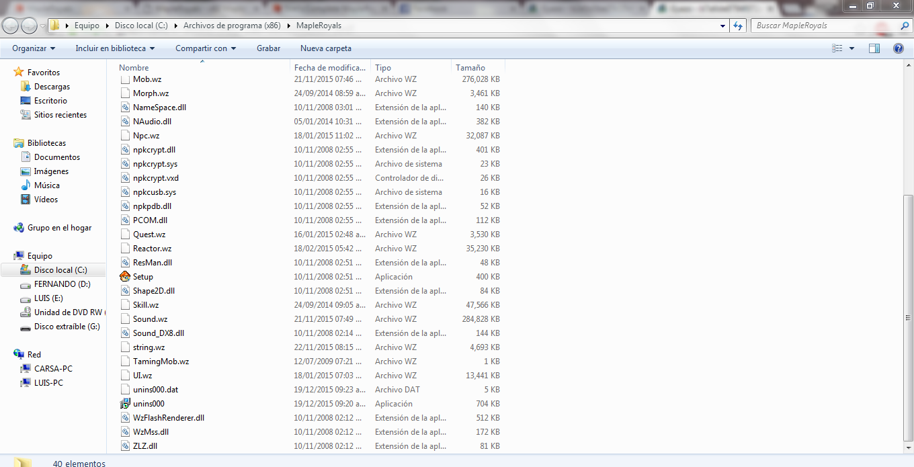Click the vertical scrollbar thumb
This screenshot has width=914, height=467.
tap(908, 319)
